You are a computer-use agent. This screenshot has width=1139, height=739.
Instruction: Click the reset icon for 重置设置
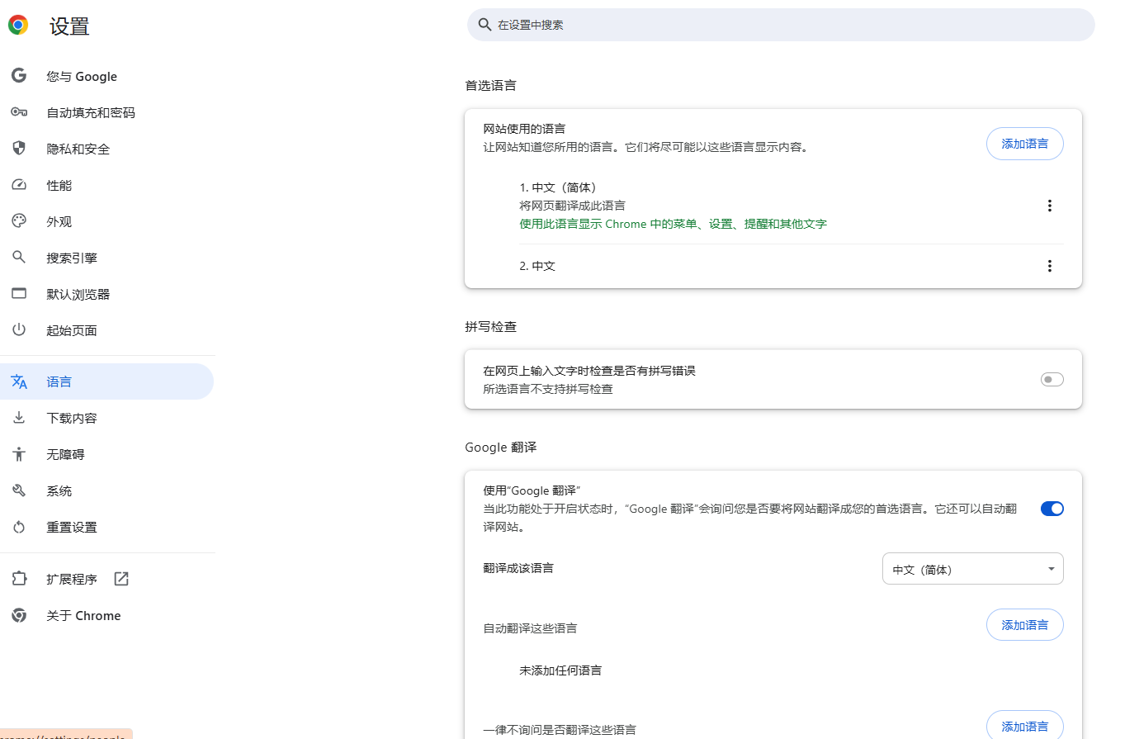click(x=19, y=527)
